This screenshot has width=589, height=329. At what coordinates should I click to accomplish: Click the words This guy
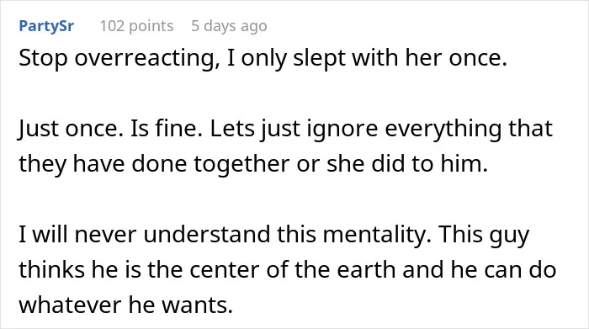[484, 235]
